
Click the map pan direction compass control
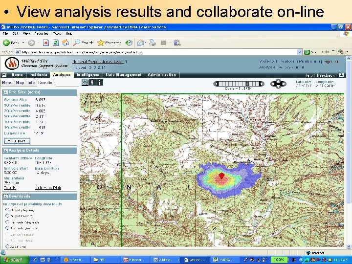278,84
